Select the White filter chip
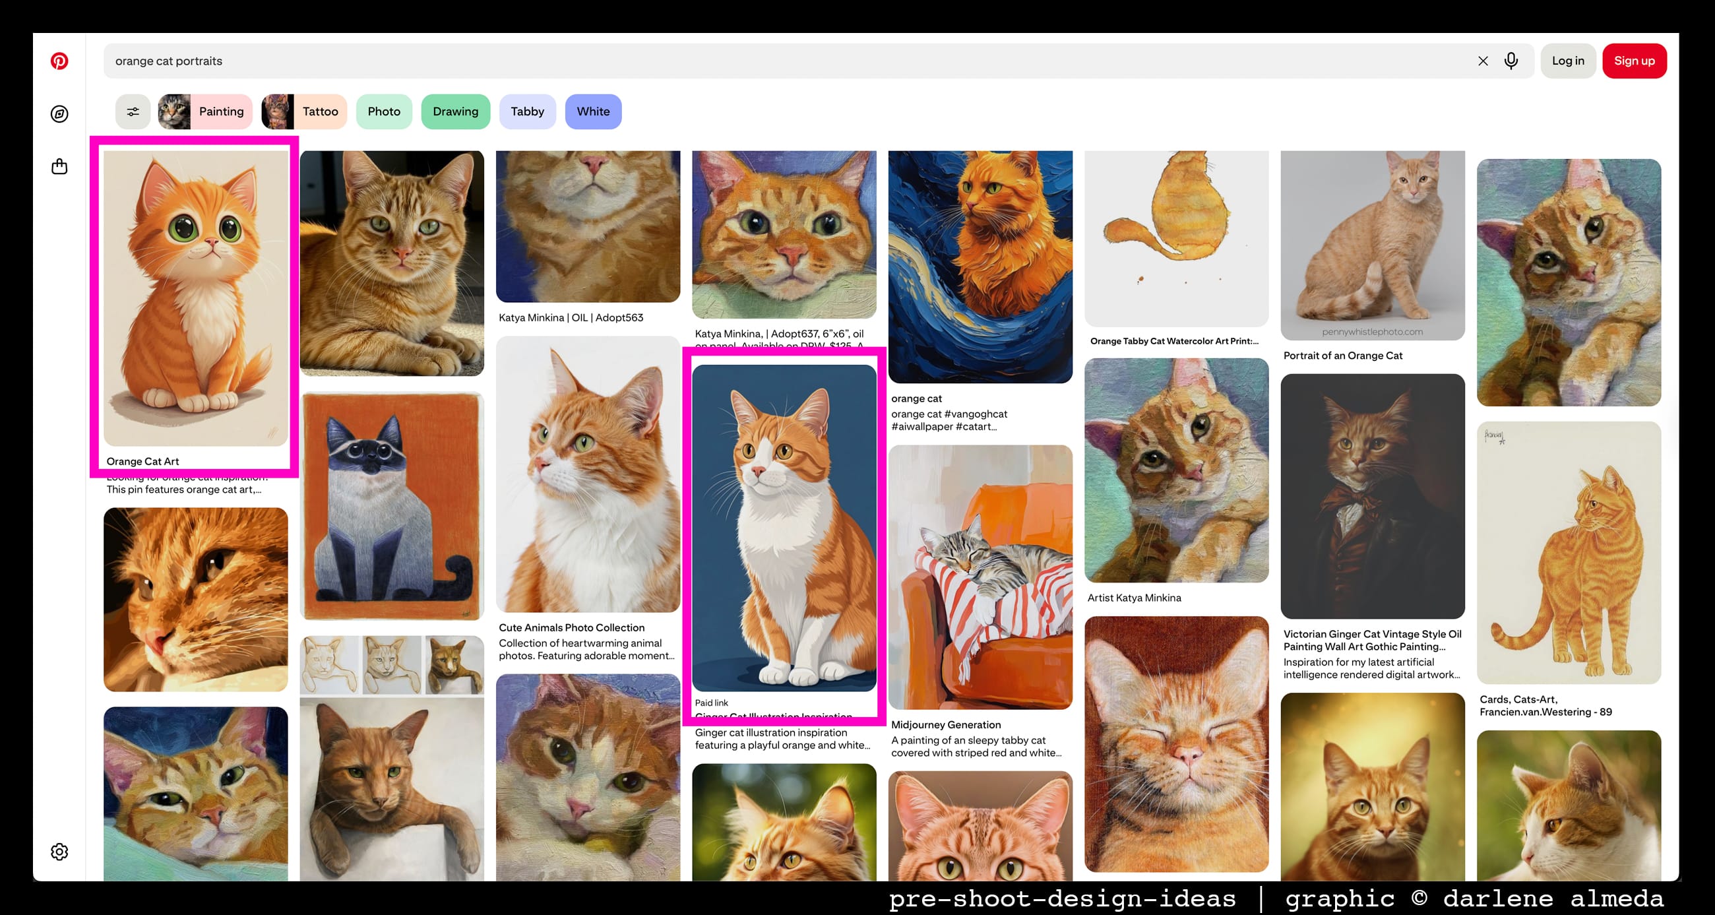This screenshot has height=915, width=1715. click(593, 111)
